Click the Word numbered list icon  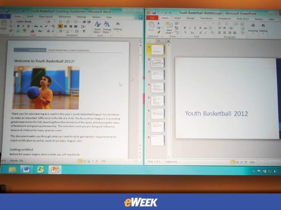[x=68, y=22]
